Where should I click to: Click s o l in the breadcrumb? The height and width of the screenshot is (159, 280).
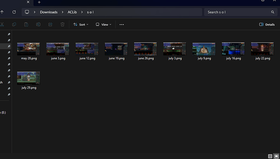90,12
